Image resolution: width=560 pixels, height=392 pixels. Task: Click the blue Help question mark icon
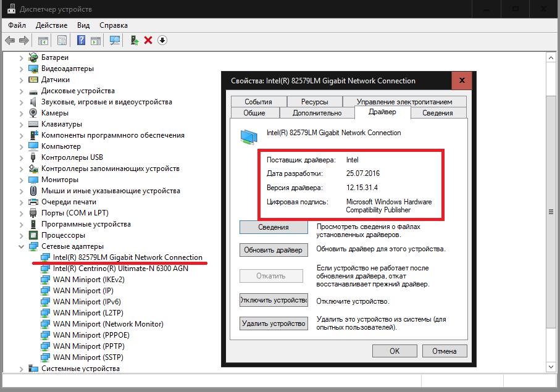click(81, 40)
